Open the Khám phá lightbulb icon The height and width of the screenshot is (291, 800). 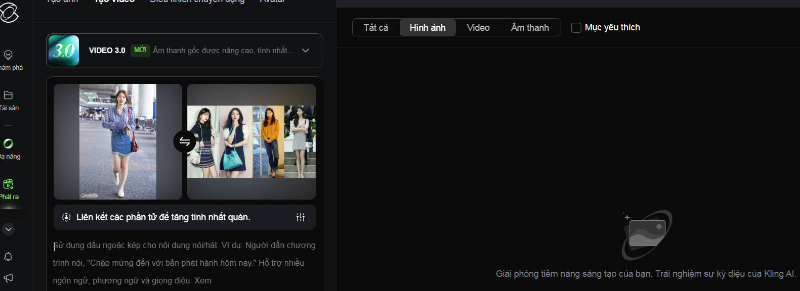(x=8, y=55)
